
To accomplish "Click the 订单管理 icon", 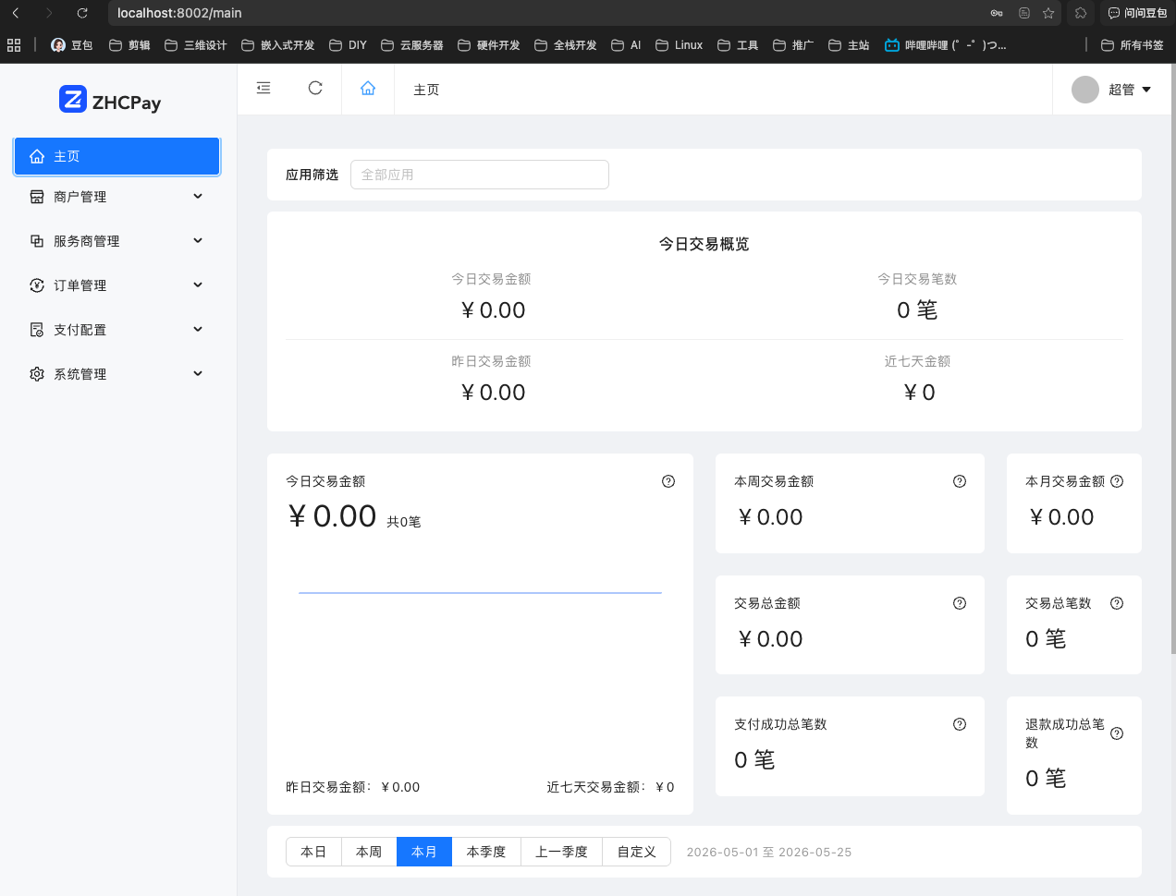I will (37, 285).
